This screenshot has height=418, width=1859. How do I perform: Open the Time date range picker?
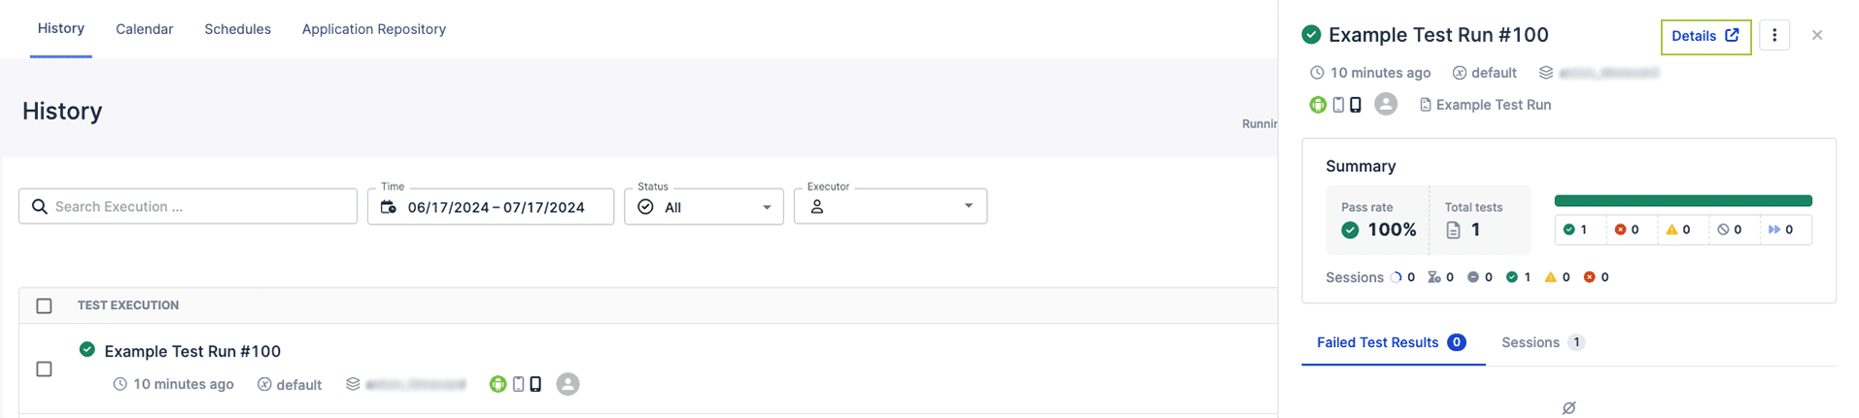click(496, 207)
